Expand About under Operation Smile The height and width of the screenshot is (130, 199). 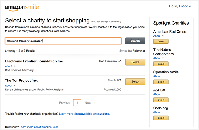[x=158, y=76]
